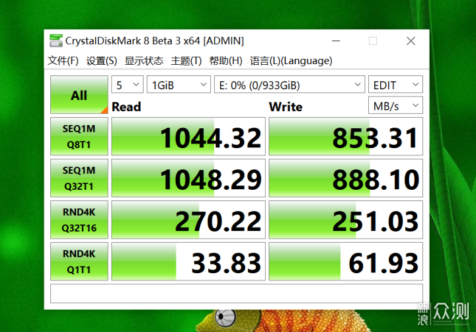
Task: Open the 设置(S) menu
Action: click(102, 61)
